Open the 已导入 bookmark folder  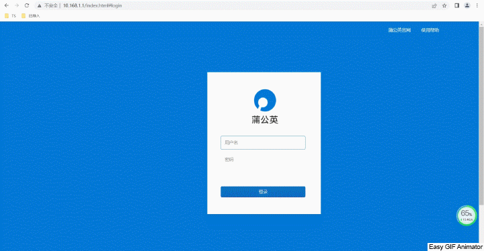[x=30, y=15]
